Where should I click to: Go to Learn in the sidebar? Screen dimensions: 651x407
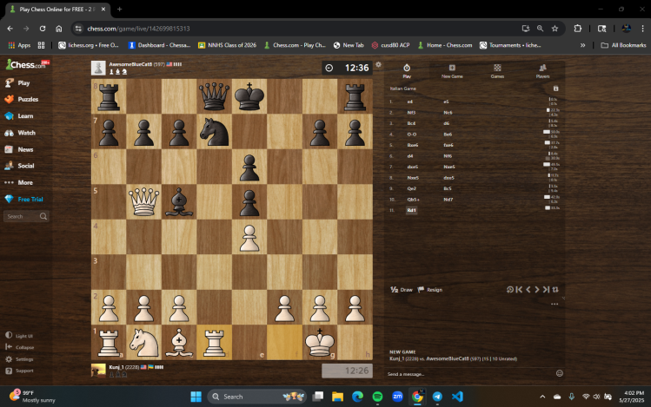[x=19, y=116]
